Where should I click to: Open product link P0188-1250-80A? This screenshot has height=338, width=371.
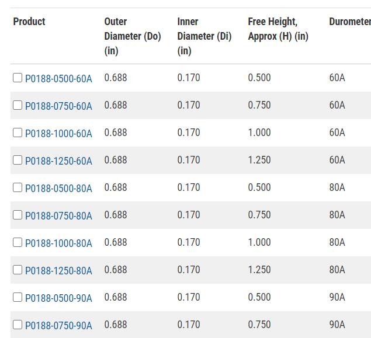[x=58, y=270]
